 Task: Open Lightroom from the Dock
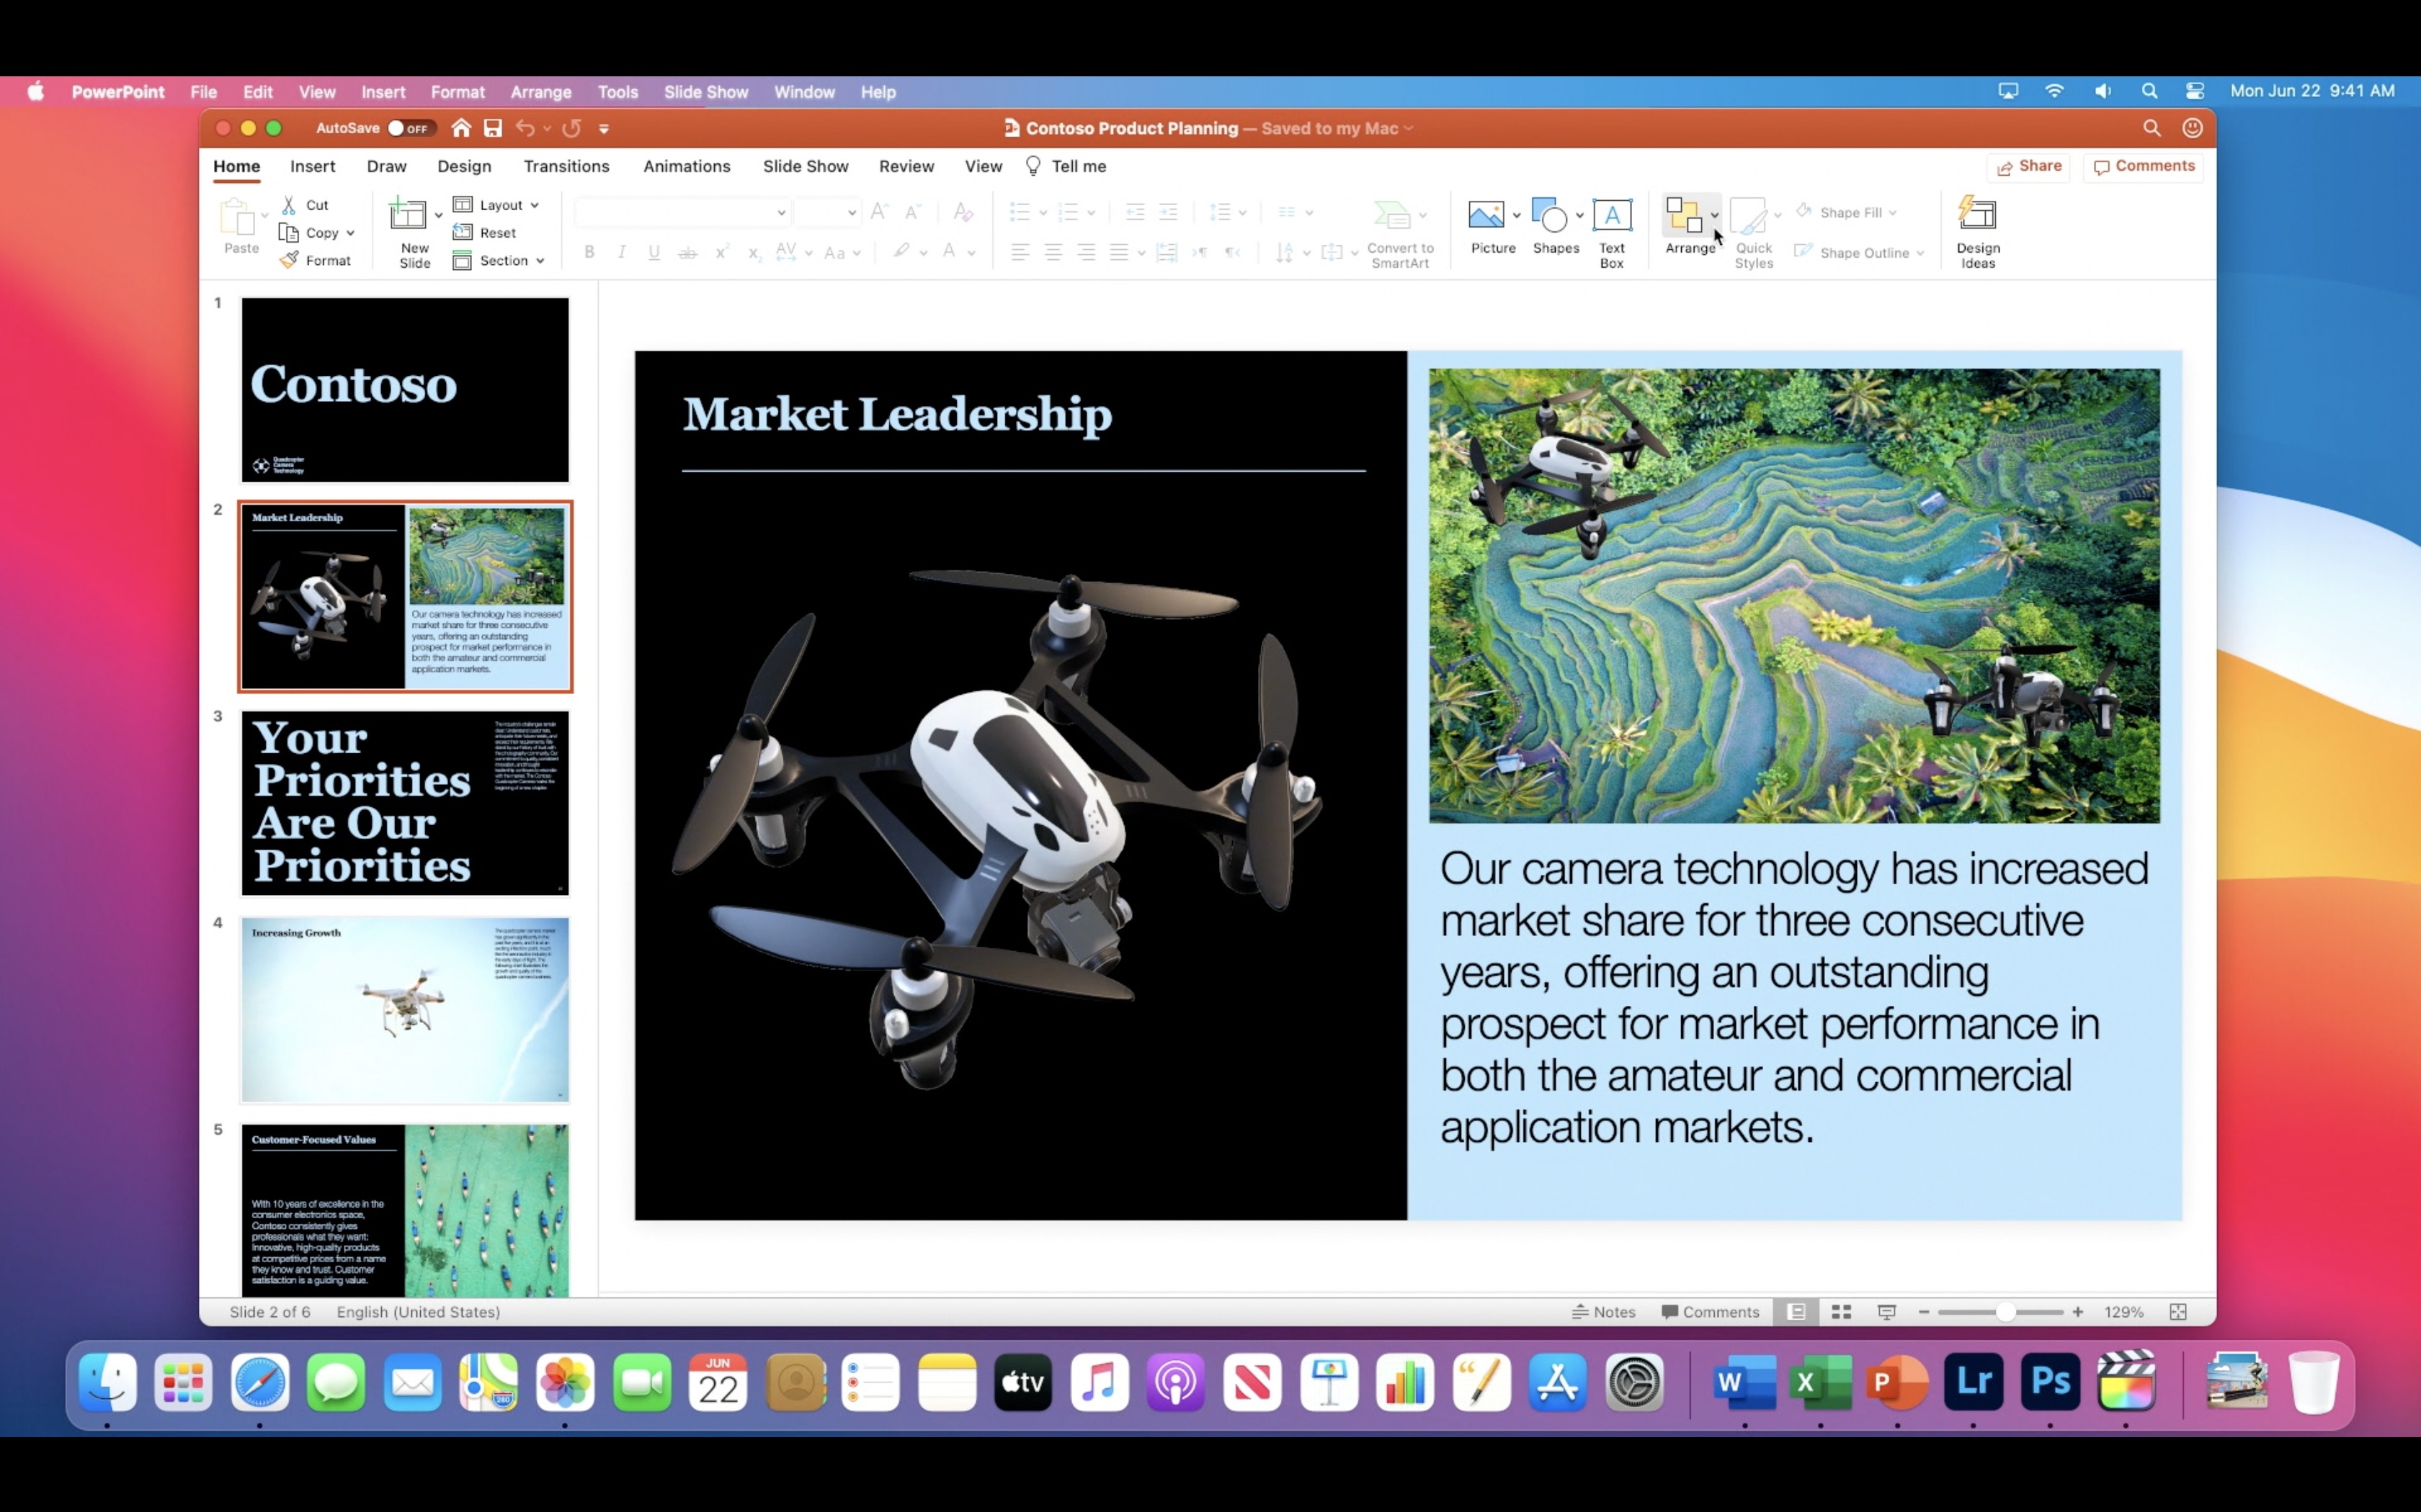tap(1973, 1382)
